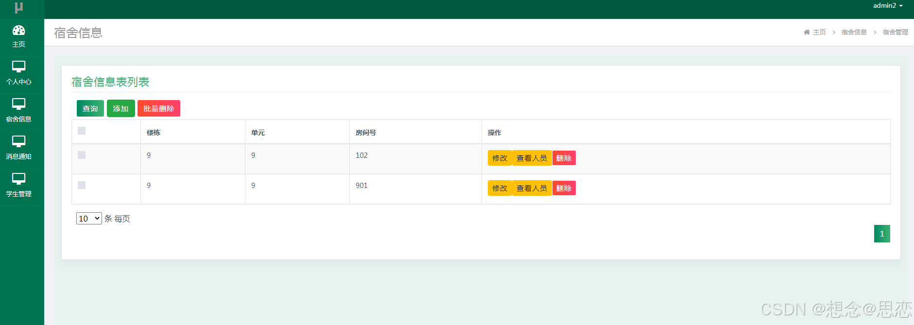Check the checkbox for room 102 row
The image size is (914, 325).
click(82, 155)
